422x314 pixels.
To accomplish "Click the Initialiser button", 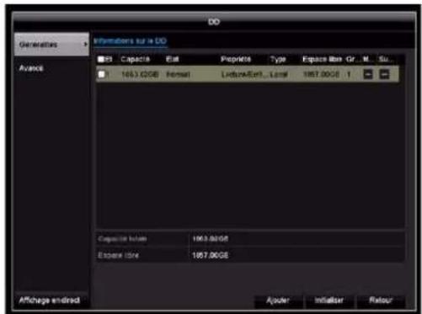I will coord(329,301).
